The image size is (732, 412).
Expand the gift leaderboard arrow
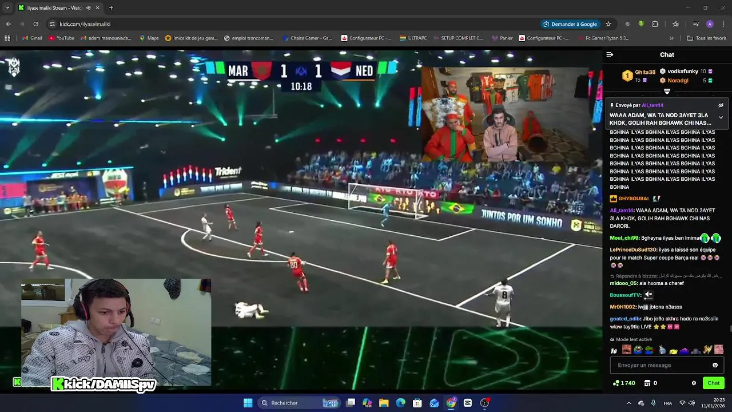pyautogui.click(x=667, y=92)
